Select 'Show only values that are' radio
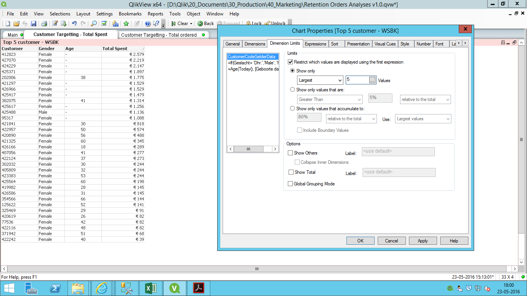This screenshot has height=296, width=527. (x=292, y=90)
